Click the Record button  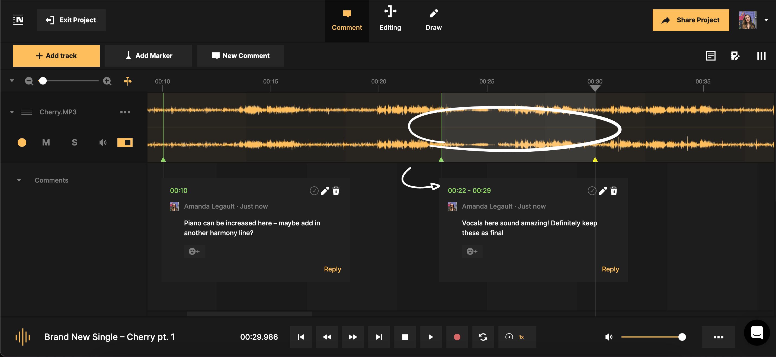pos(457,337)
